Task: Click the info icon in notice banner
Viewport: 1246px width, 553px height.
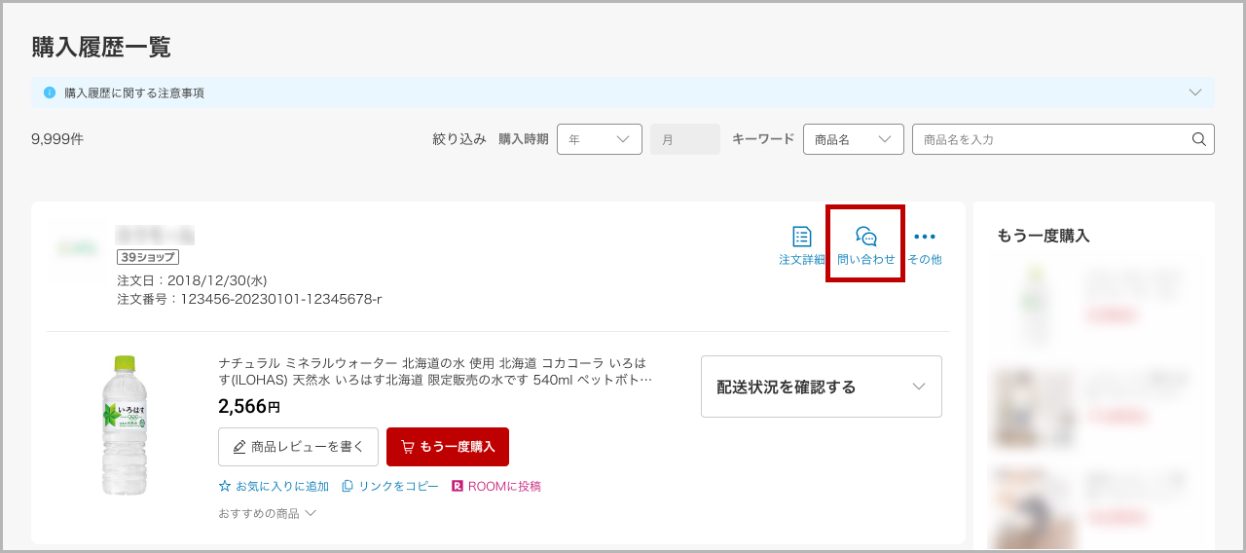Action: click(50, 92)
